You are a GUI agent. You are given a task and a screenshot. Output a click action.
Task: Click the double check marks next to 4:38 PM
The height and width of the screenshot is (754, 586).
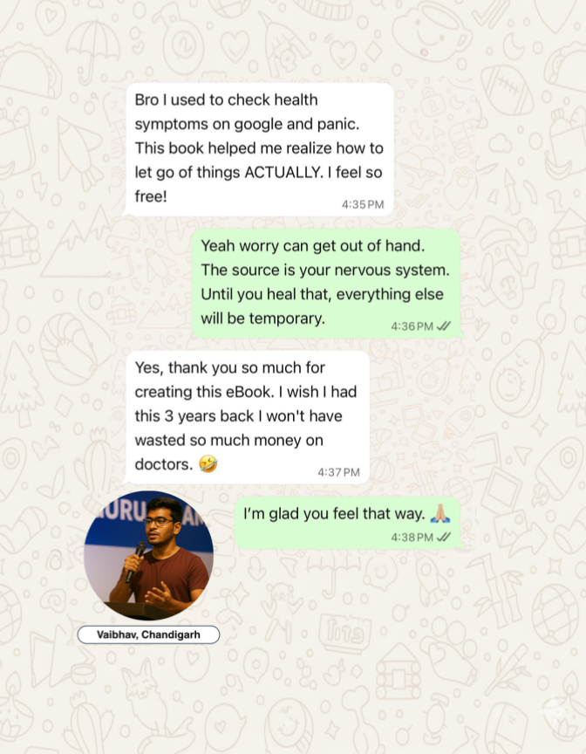point(443,537)
